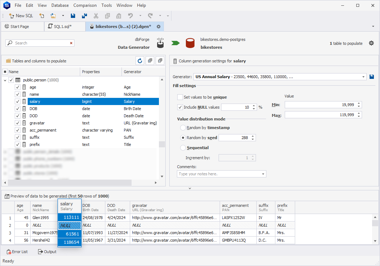Click the Copy icon in the toolbar
Screen dimensions: 380x266
pos(107,16)
